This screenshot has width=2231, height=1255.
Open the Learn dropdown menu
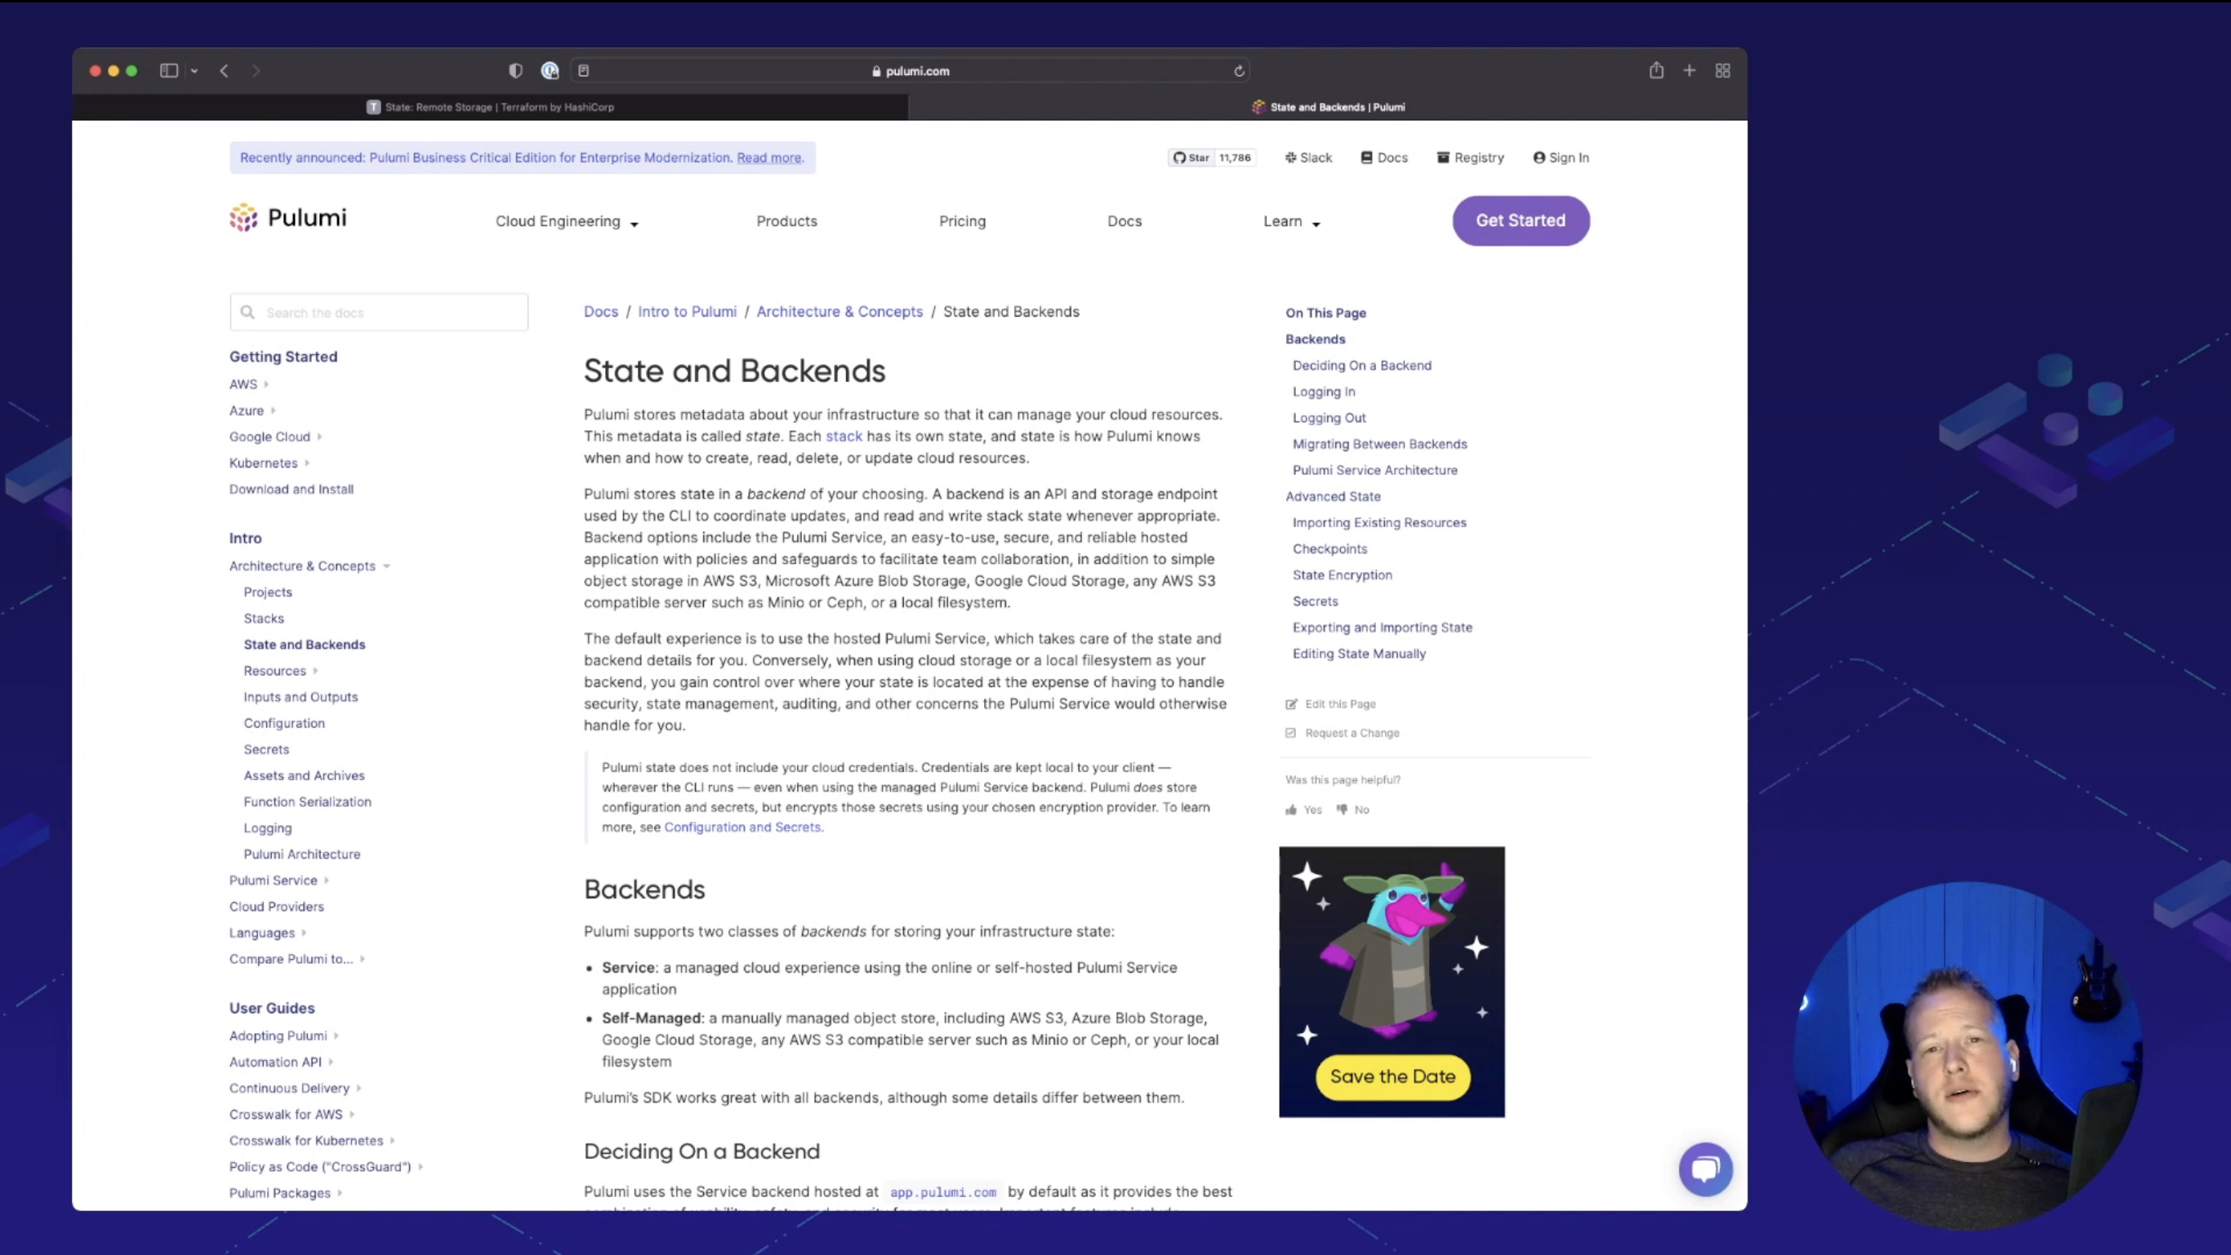coord(1290,222)
